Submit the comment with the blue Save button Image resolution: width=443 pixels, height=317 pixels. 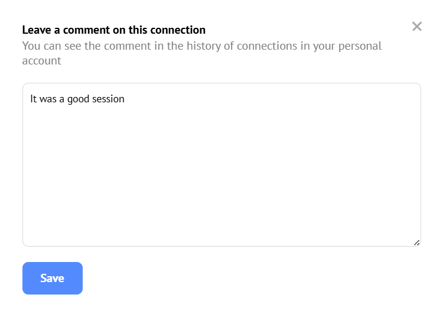click(53, 278)
